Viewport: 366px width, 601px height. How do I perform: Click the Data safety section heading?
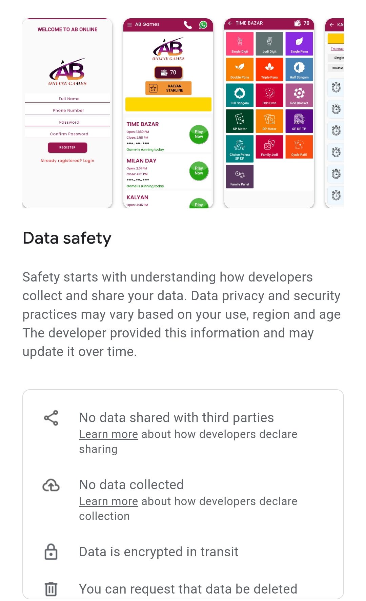pyautogui.click(x=67, y=238)
